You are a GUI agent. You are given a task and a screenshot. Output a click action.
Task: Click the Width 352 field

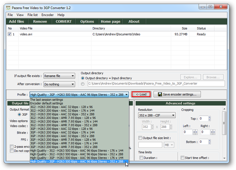(146, 127)
